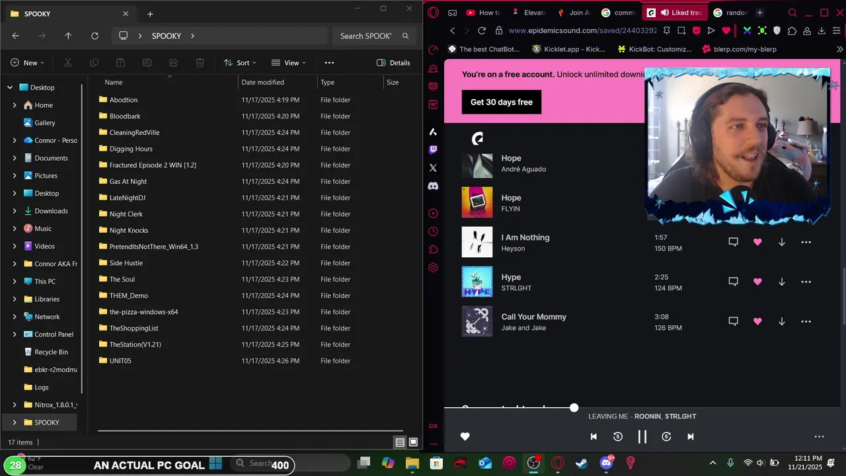This screenshot has width=846, height=476.
Task: Open browser history clock icon in sidebar
Action: [x=433, y=231]
